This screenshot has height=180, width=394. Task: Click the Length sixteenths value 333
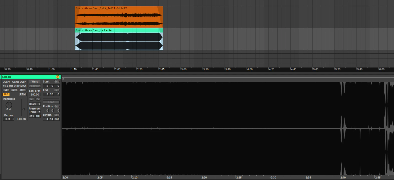tap(57, 119)
